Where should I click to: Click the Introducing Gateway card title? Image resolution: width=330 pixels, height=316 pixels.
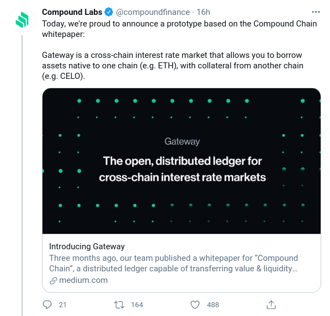pyautogui.click(x=87, y=247)
